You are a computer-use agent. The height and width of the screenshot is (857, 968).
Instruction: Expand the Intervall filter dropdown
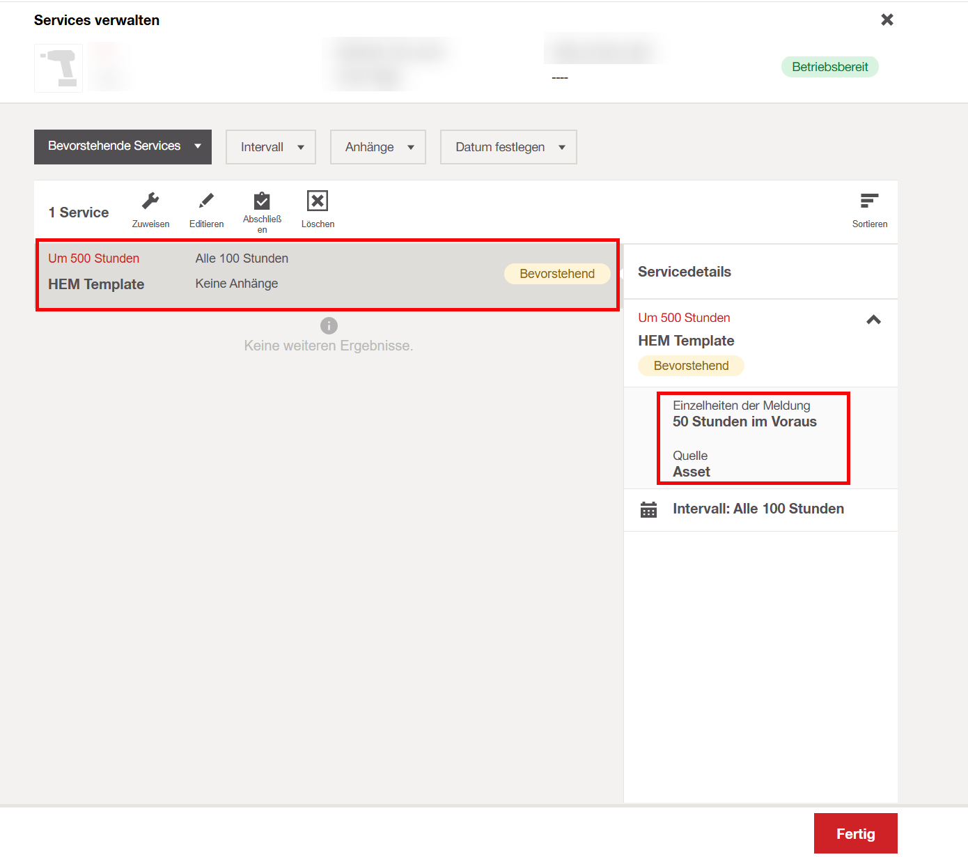[270, 147]
